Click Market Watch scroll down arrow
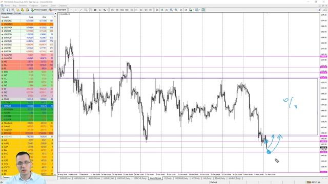Screen dimensions: 328x184 [x=55, y=174]
